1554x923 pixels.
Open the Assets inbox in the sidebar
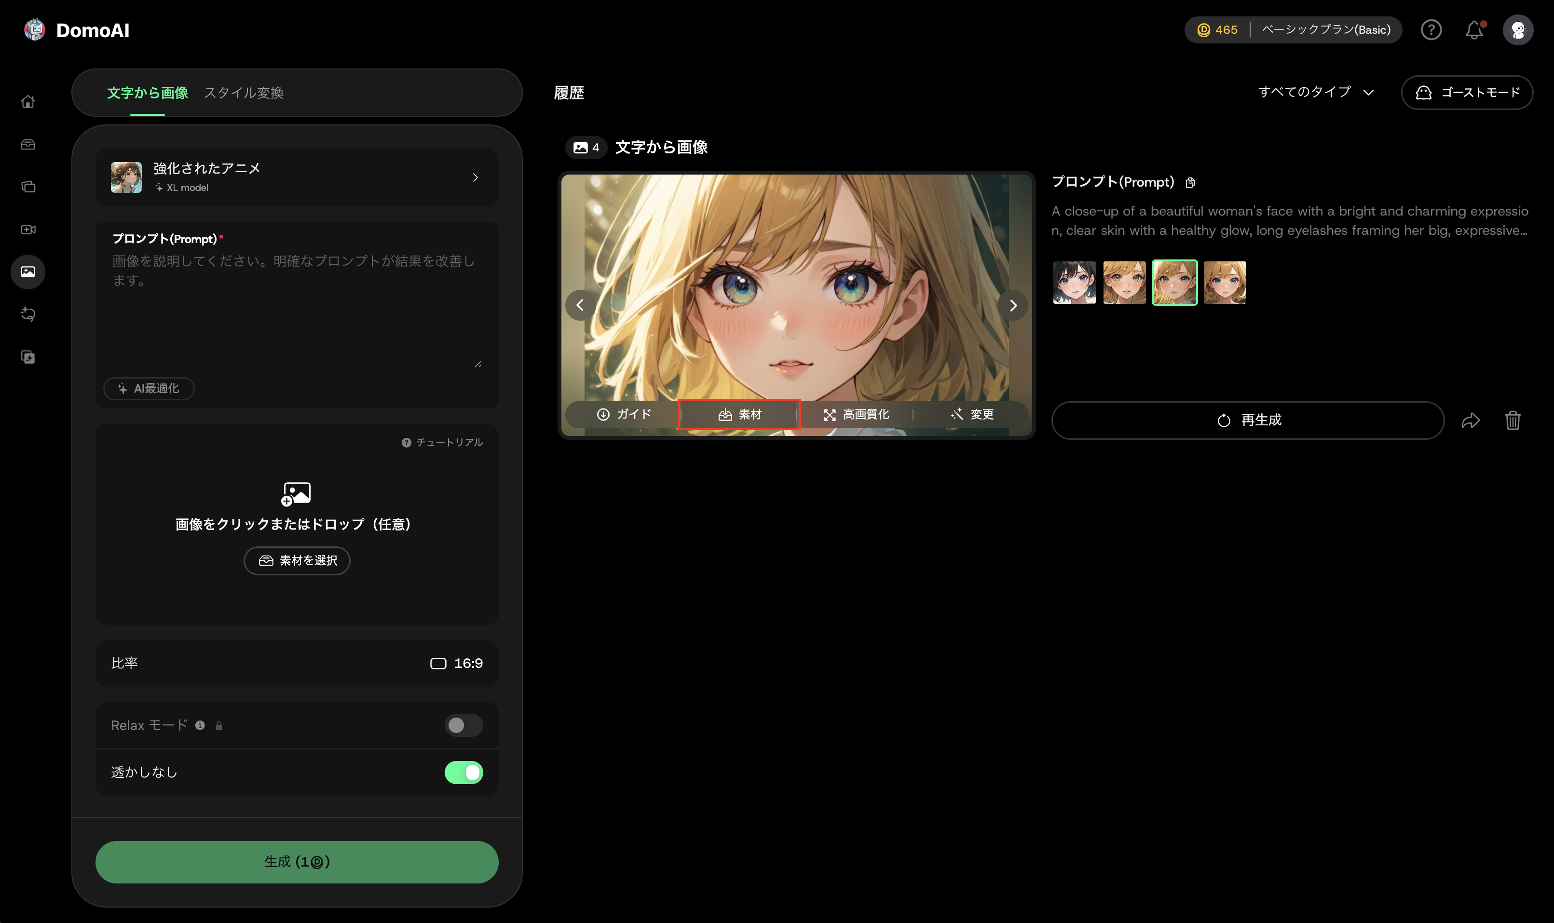pos(28,144)
